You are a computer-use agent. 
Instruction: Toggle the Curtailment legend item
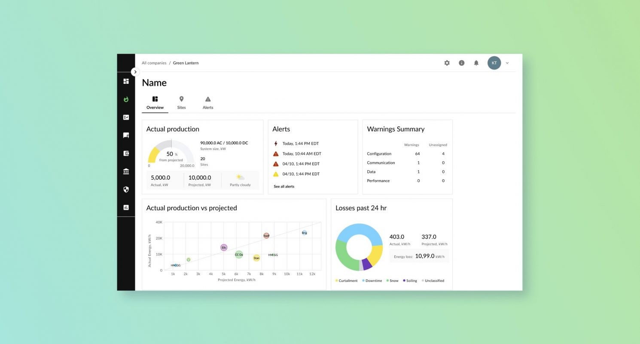click(x=347, y=281)
